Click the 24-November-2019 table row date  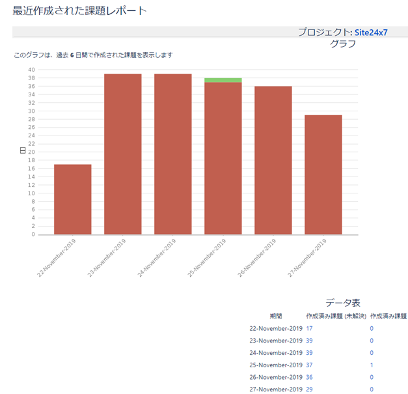coord(276,353)
